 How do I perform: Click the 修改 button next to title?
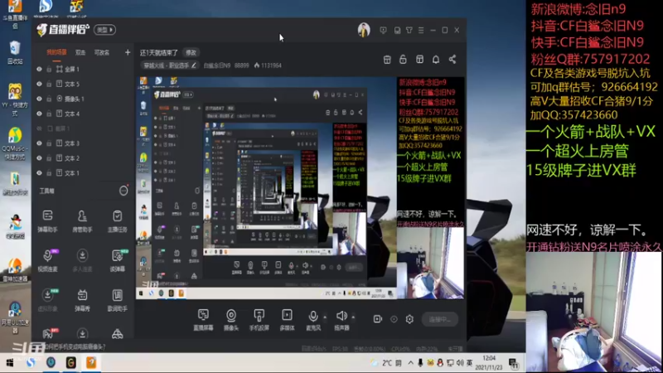pos(191,52)
